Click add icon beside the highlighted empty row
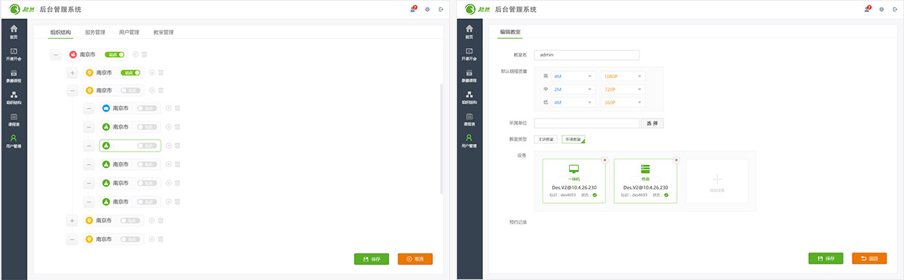 pyautogui.click(x=169, y=145)
